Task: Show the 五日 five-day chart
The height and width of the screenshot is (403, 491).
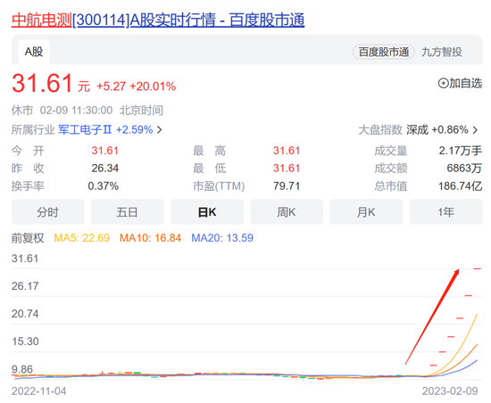Action: [x=127, y=212]
